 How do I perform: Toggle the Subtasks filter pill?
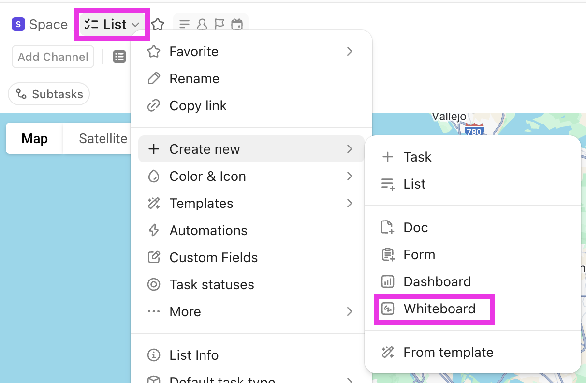coord(49,94)
